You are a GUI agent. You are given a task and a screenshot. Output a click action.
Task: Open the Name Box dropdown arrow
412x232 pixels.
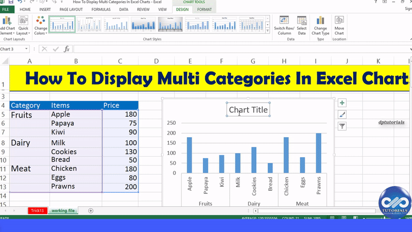pyautogui.click(x=26, y=49)
